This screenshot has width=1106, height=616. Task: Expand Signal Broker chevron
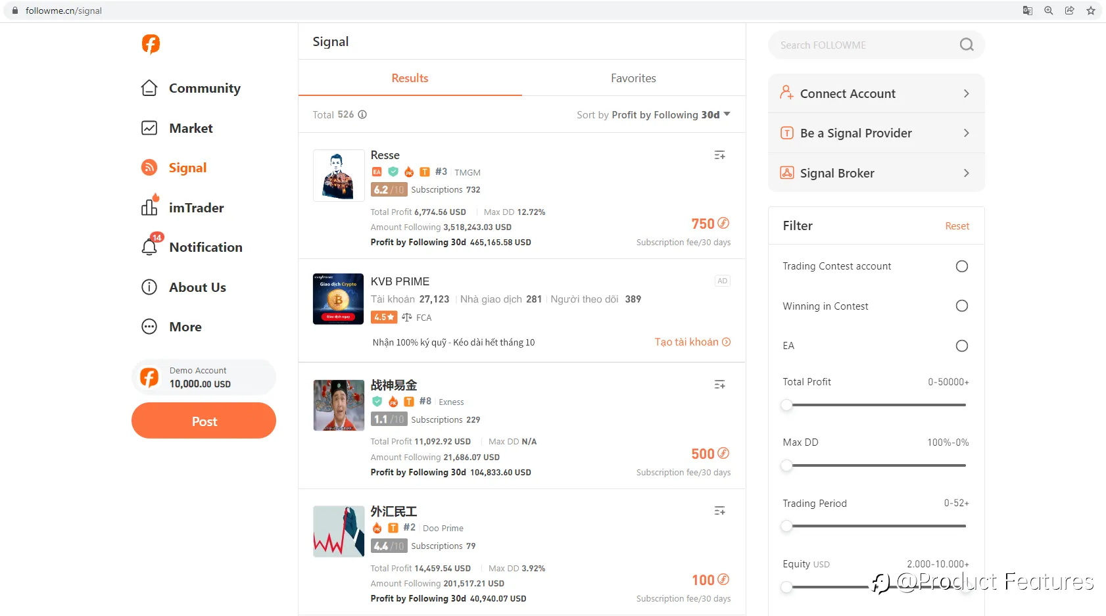click(x=966, y=173)
